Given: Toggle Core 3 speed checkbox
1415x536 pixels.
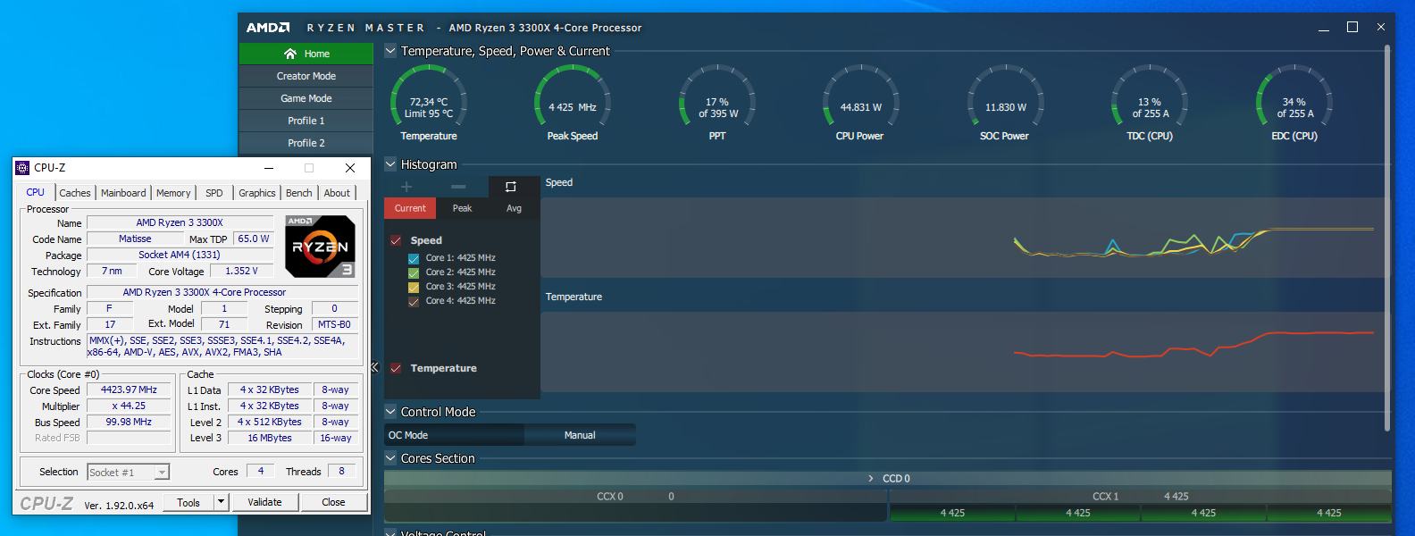Looking at the screenshot, I should coord(414,287).
